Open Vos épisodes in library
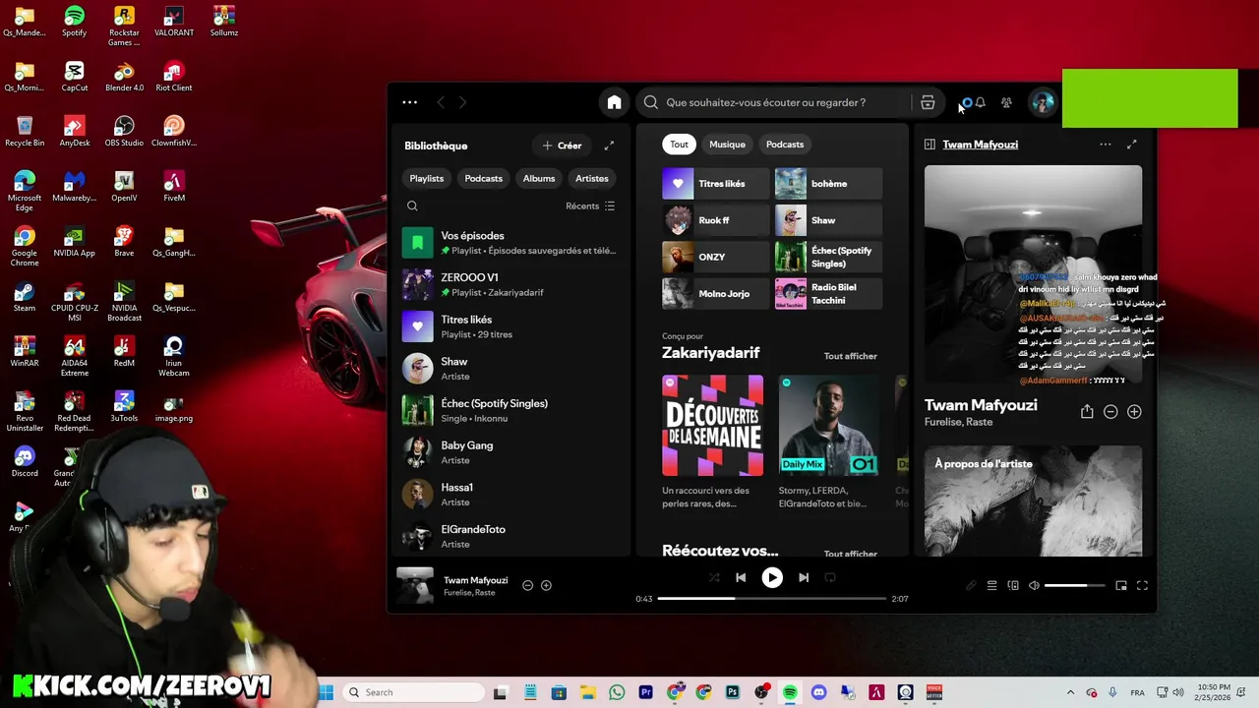This screenshot has width=1259, height=708. click(x=510, y=243)
